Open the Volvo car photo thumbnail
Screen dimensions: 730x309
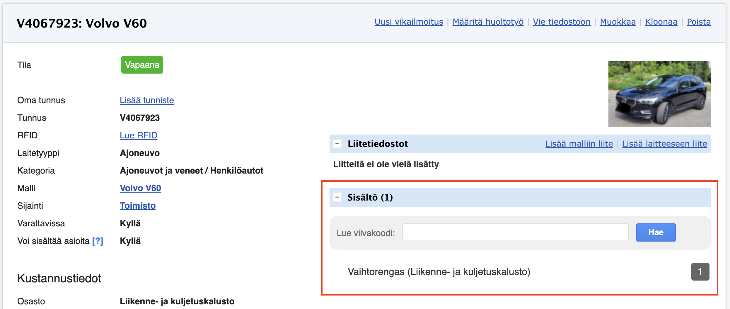(x=659, y=94)
